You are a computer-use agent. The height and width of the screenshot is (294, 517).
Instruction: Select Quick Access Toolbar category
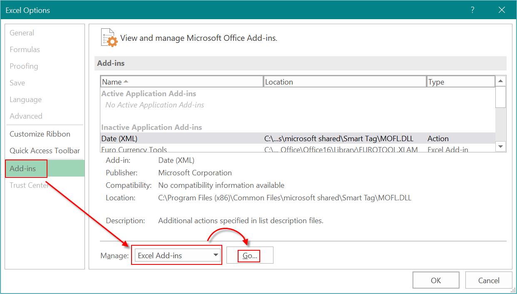(45, 151)
